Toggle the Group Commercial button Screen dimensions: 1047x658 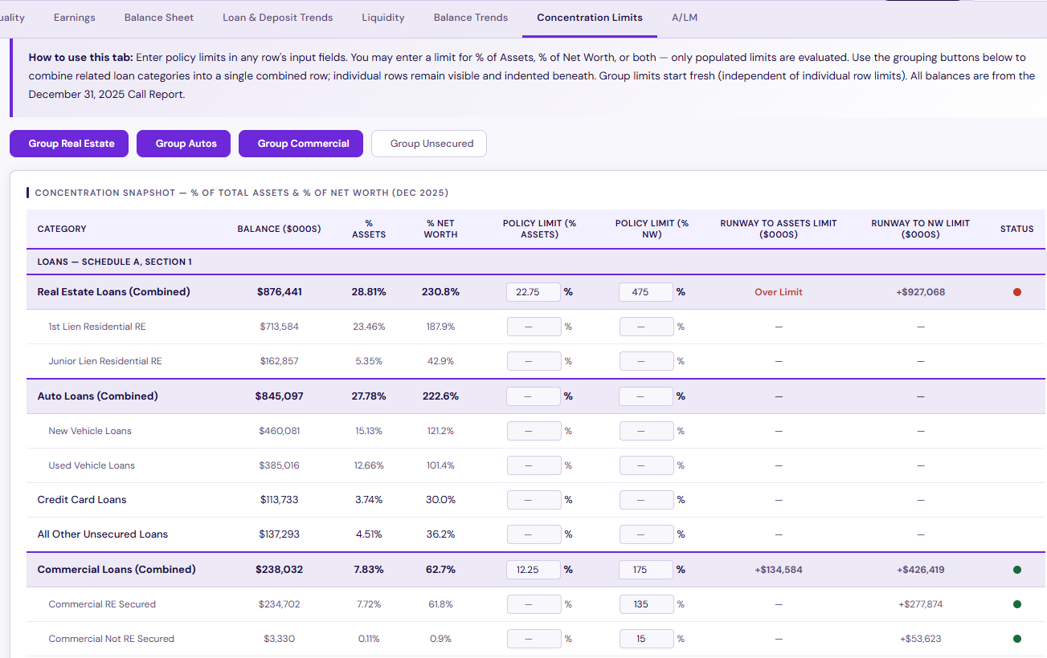pyautogui.click(x=303, y=144)
